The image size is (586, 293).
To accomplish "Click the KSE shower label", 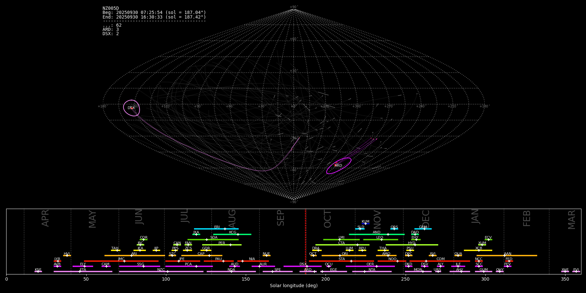I will [x=38, y=270].
